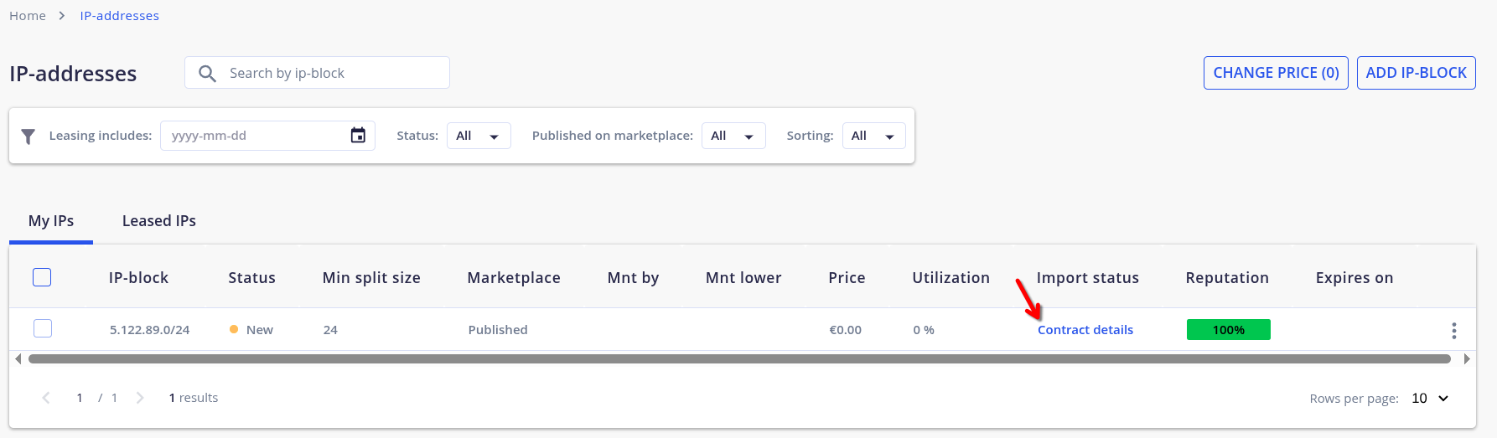The width and height of the screenshot is (1497, 438).
Task: Click the 100% reputation bar
Action: tap(1229, 330)
